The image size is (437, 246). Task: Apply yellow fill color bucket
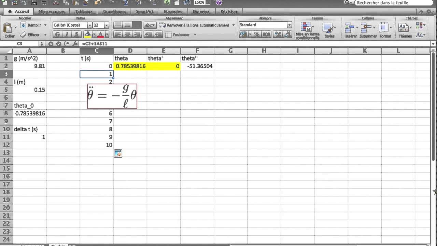(x=87, y=35)
